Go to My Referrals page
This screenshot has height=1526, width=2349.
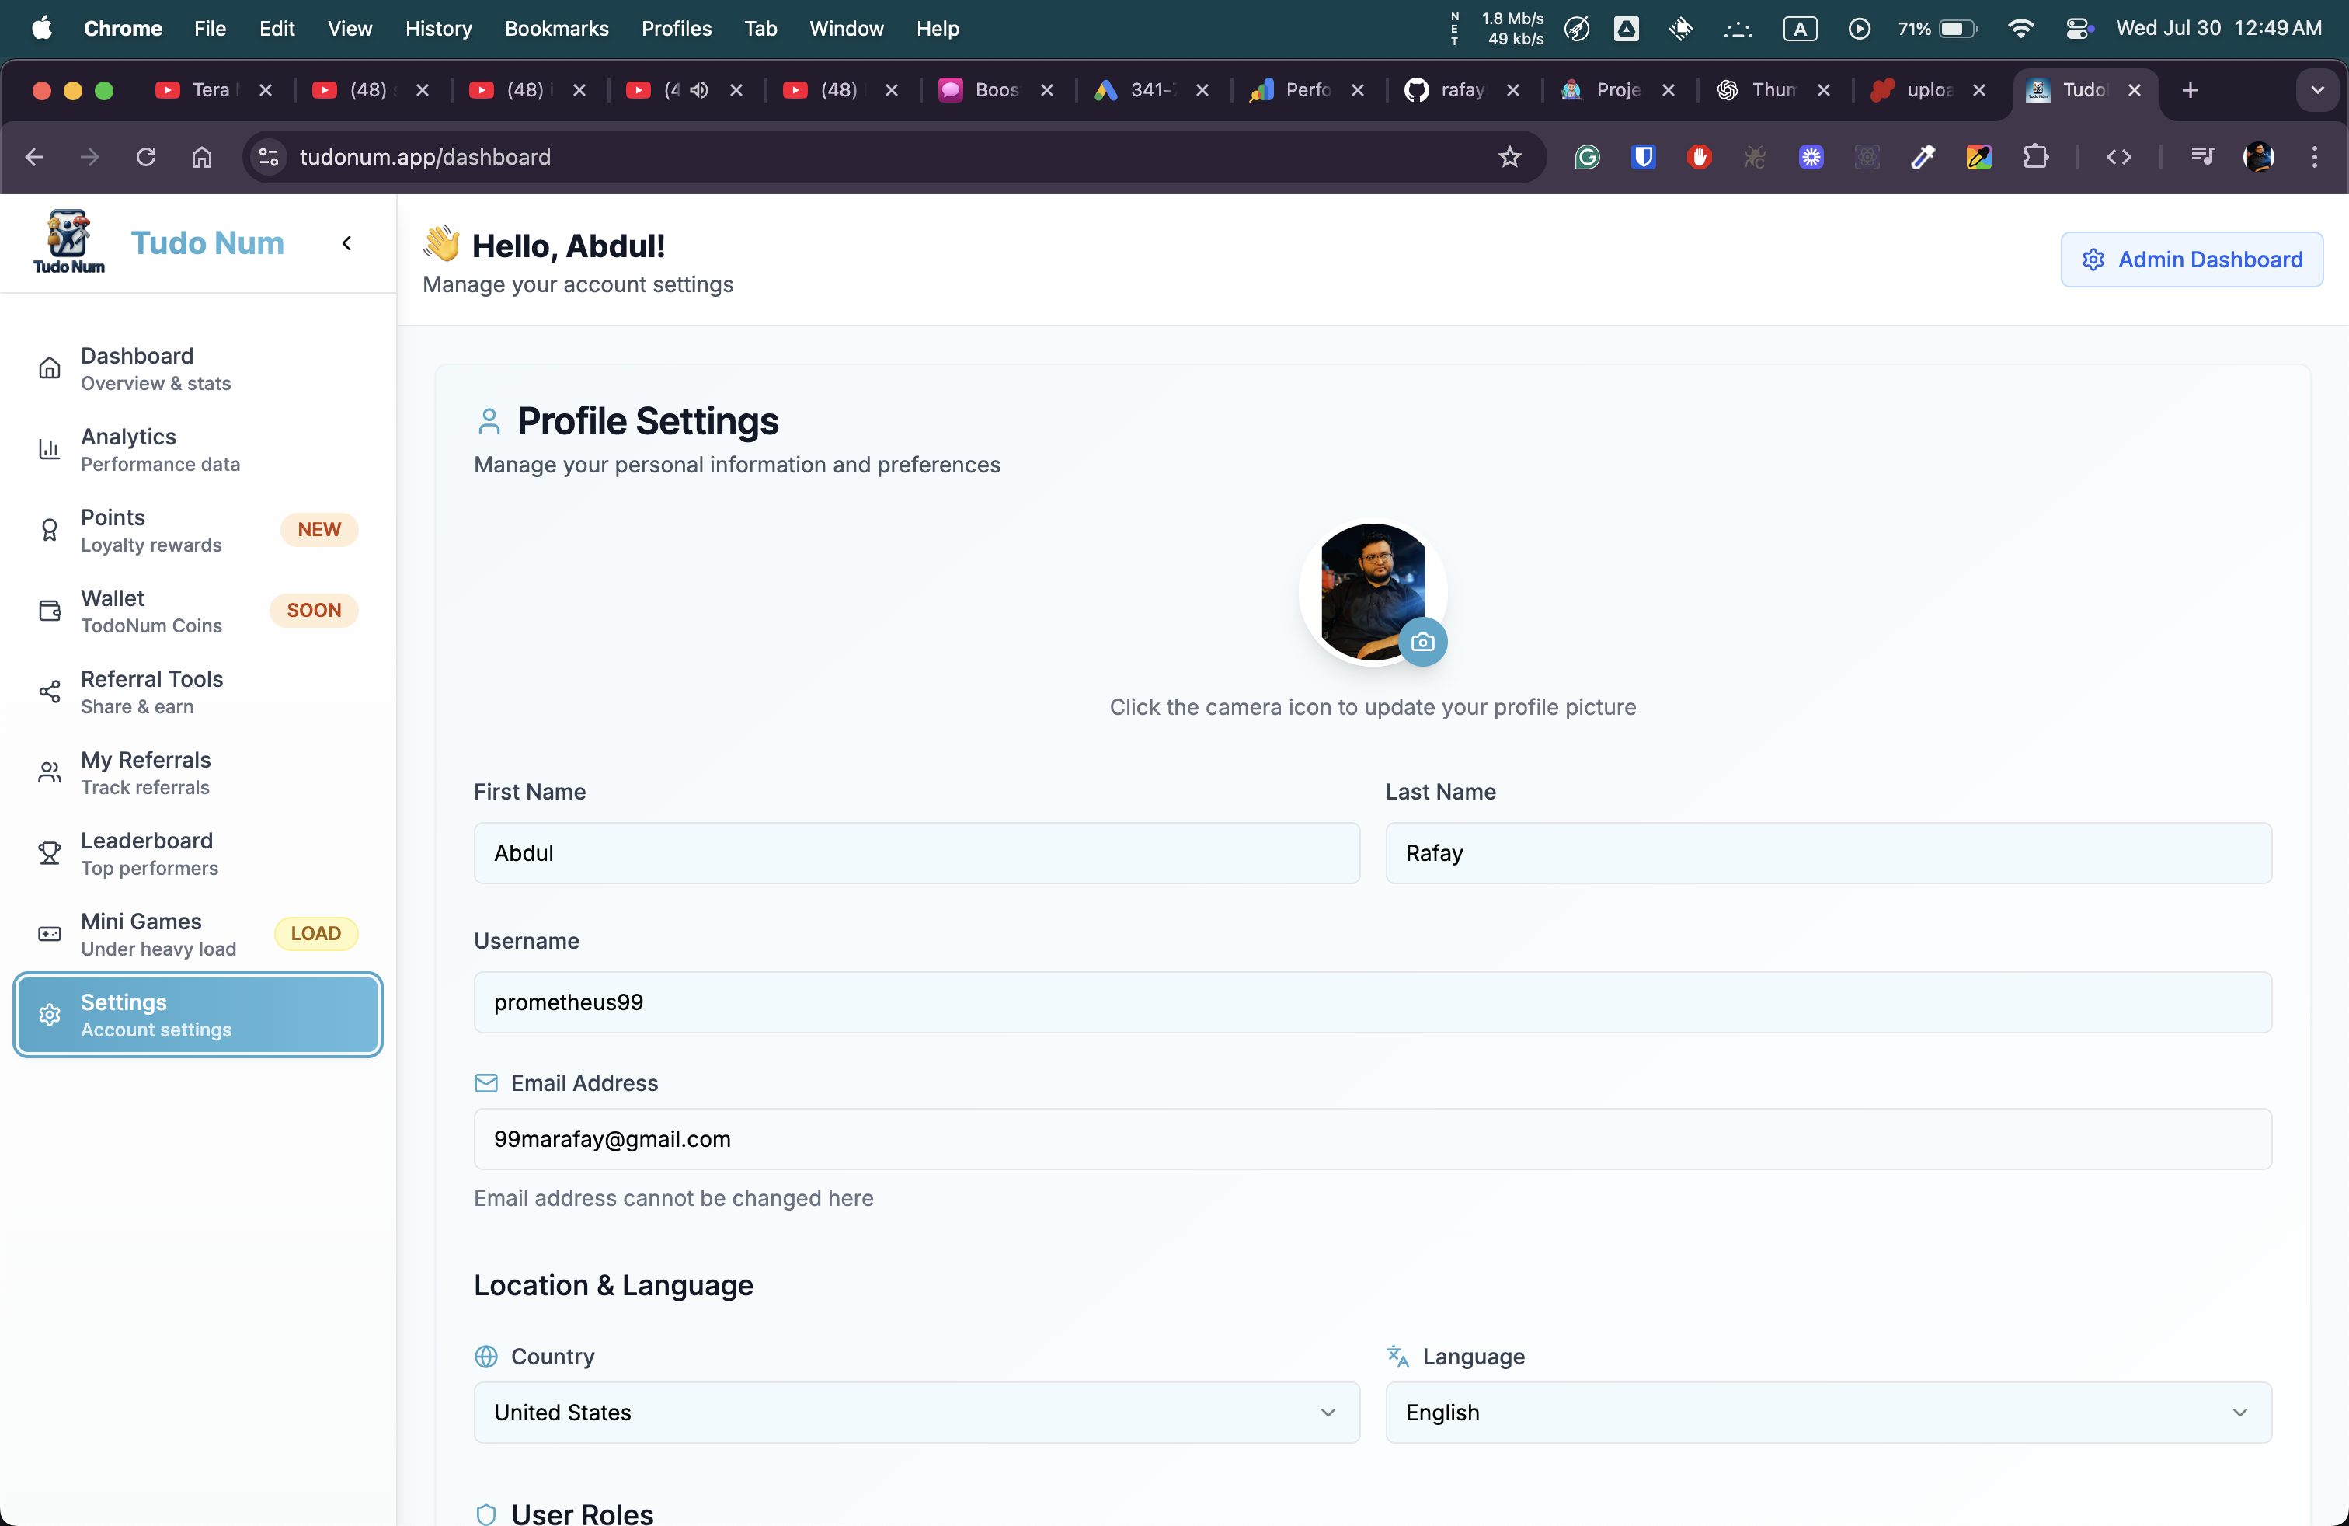coord(197,773)
